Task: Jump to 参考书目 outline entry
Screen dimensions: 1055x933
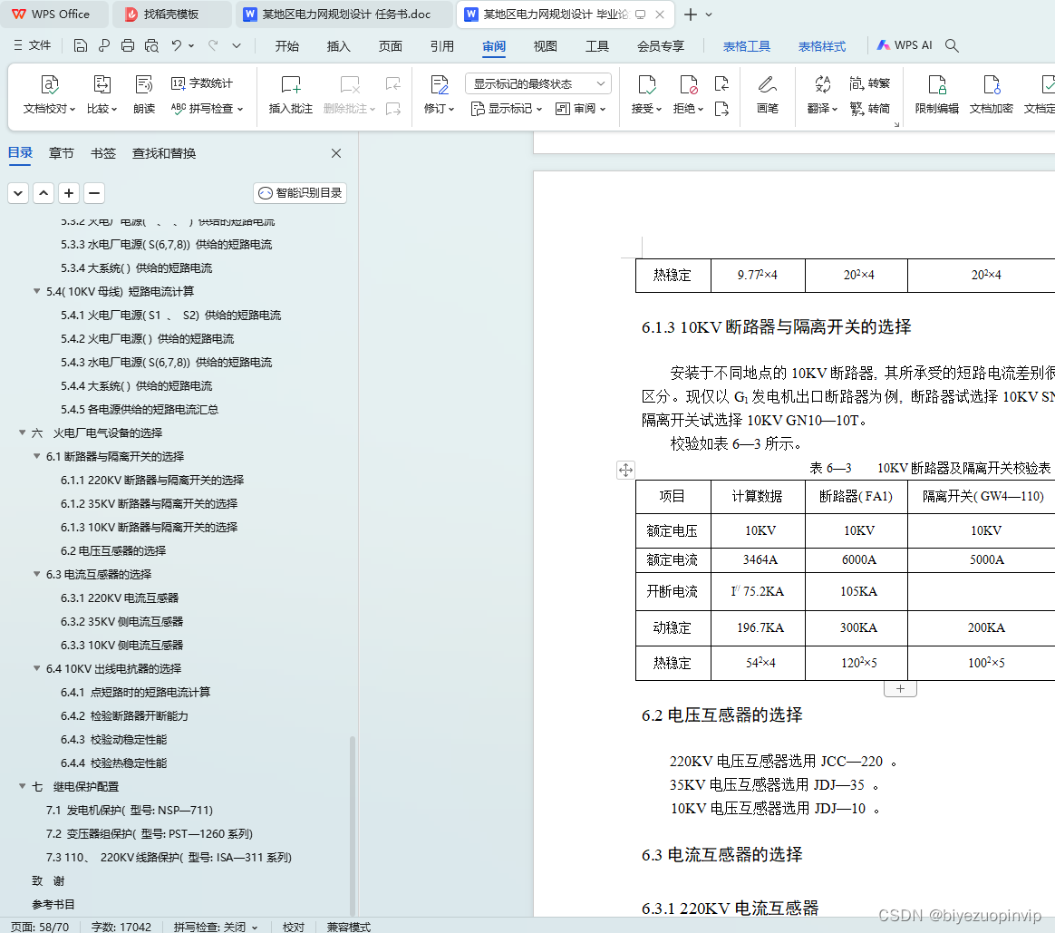Action: click(53, 904)
